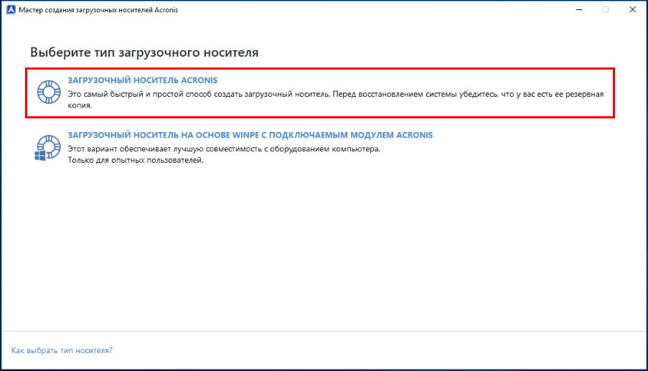Image resolution: width=648 pixels, height=371 pixels.
Task: Minimize the Acronis media builder window
Action: click(x=579, y=9)
